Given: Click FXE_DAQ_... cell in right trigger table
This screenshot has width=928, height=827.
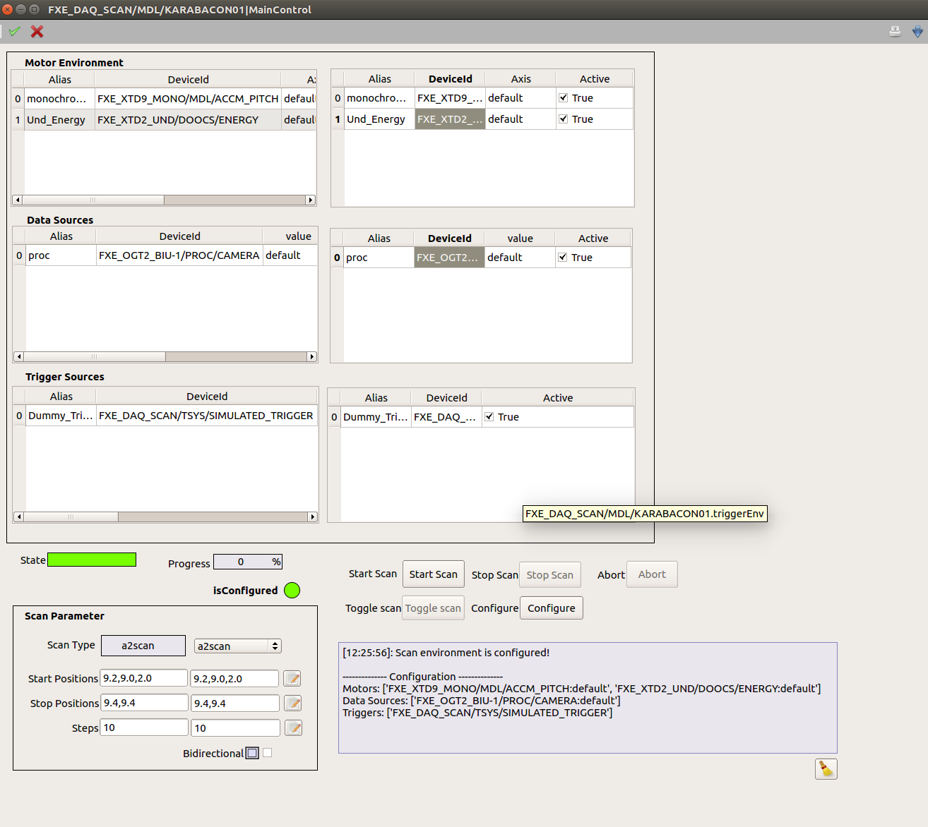Looking at the screenshot, I should tap(446, 417).
